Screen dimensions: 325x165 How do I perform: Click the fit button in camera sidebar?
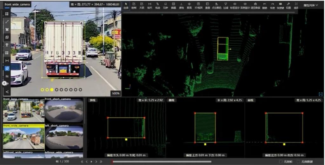(x=7, y=76)
